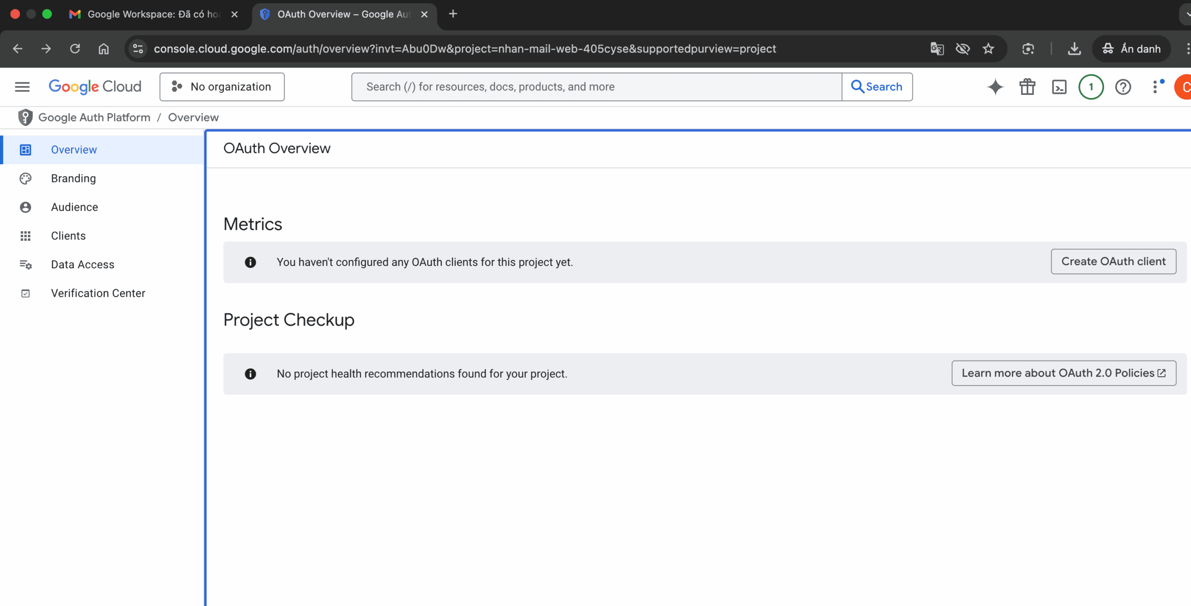Click the browser home button
Screen dimensions: 1191x606
point(103,49)
